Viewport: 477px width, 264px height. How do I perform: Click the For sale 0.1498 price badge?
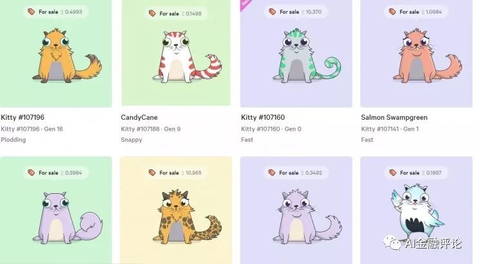[176, 14]
